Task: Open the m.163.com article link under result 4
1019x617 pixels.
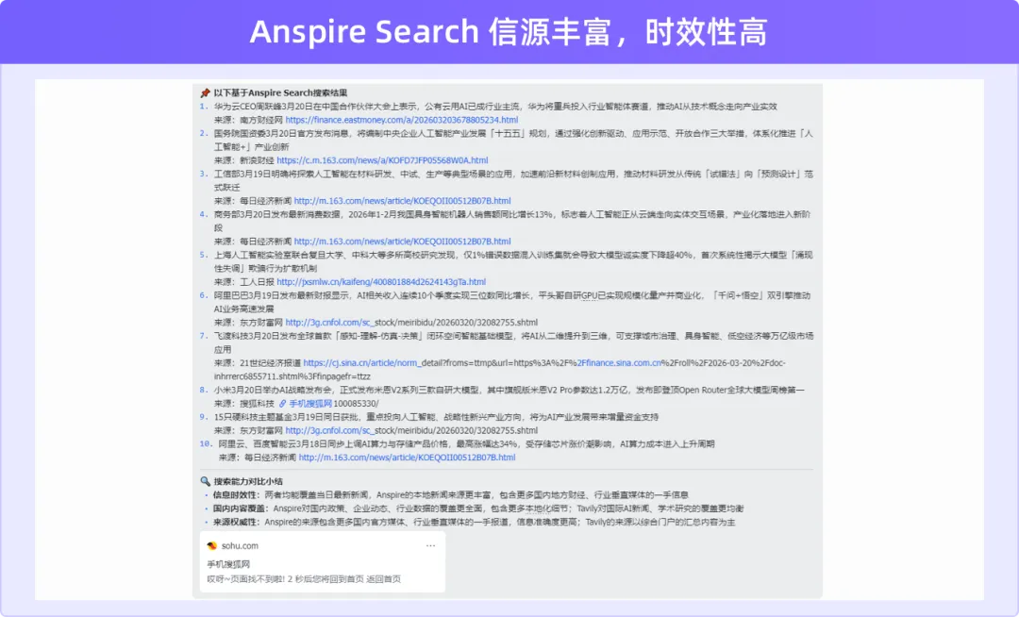Action: click(402, 242)
